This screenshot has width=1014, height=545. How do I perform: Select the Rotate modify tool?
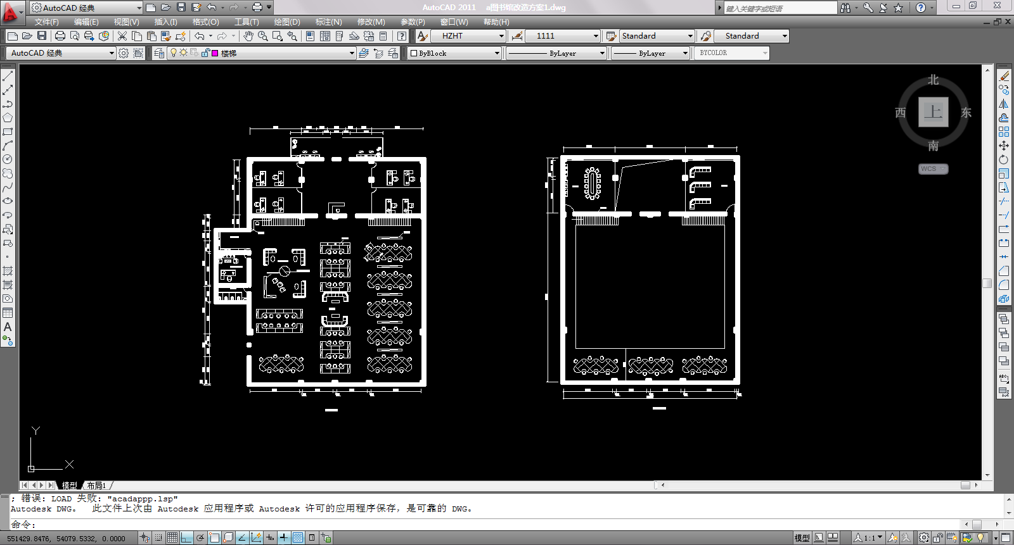point(1004,160)
